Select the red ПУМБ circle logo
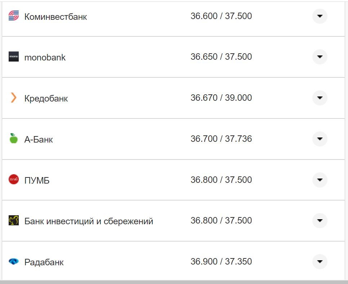348x284 pixels. (13, 180)
